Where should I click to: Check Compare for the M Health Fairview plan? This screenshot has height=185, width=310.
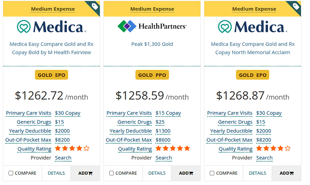(11, 173)
